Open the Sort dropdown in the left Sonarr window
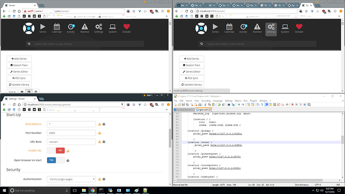Screen dimensions: 345x194 click(12, 91)
